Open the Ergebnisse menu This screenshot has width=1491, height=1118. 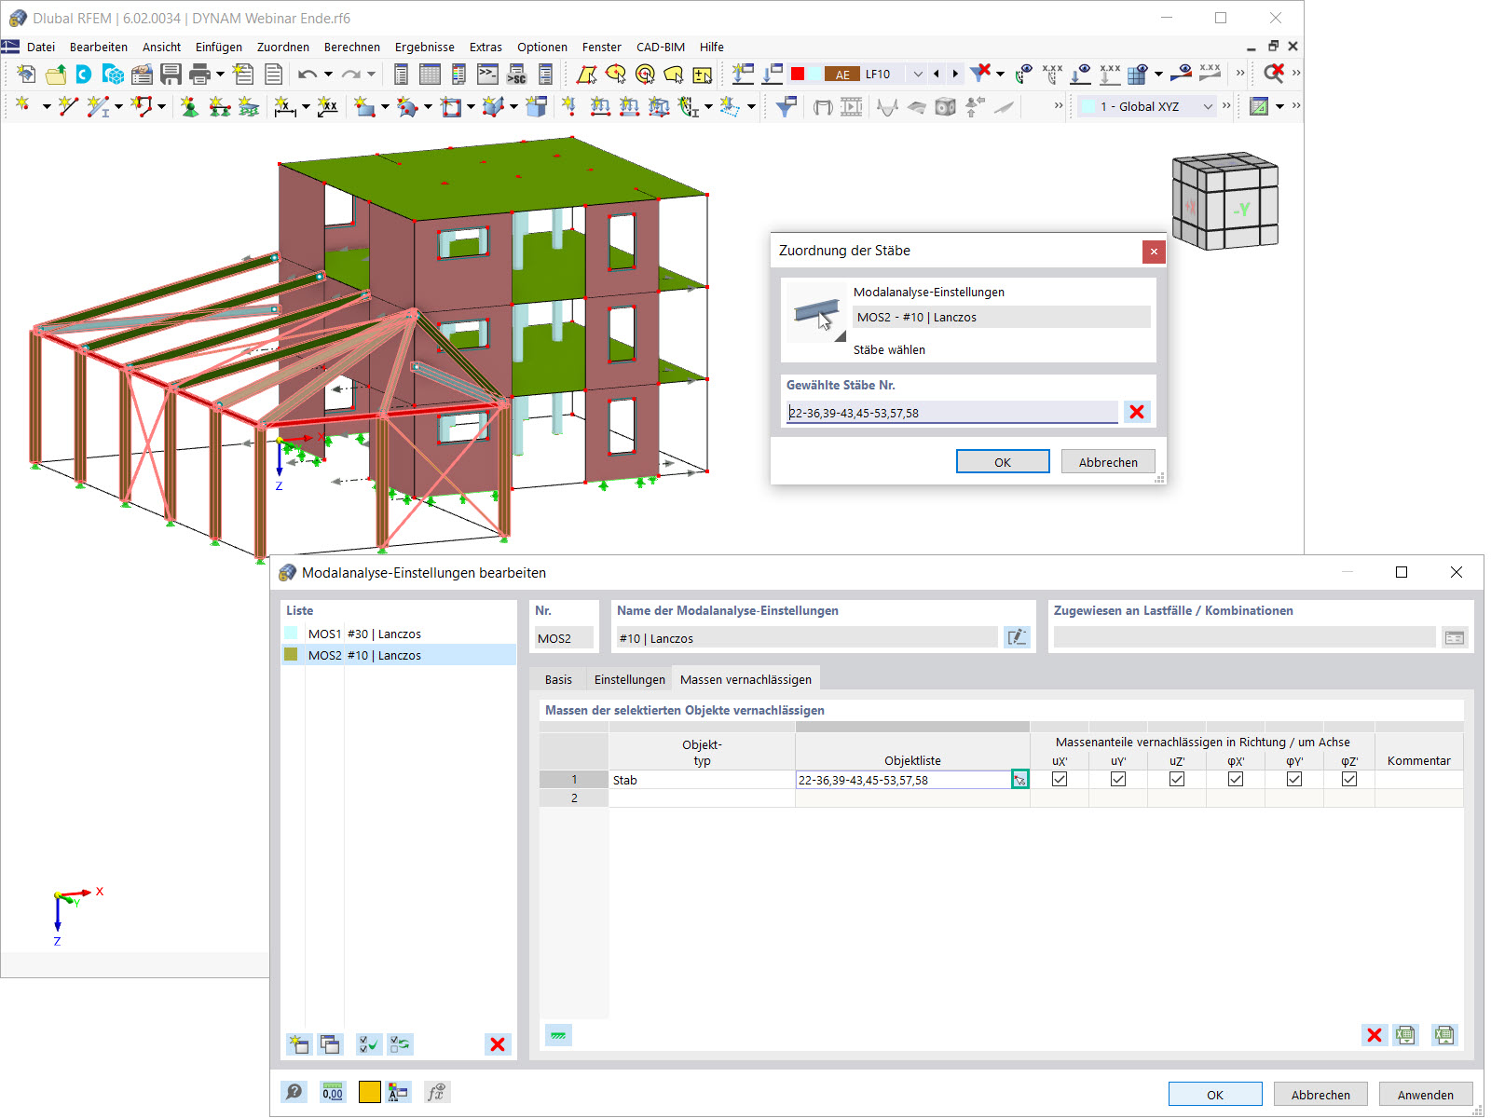point(425,47)
